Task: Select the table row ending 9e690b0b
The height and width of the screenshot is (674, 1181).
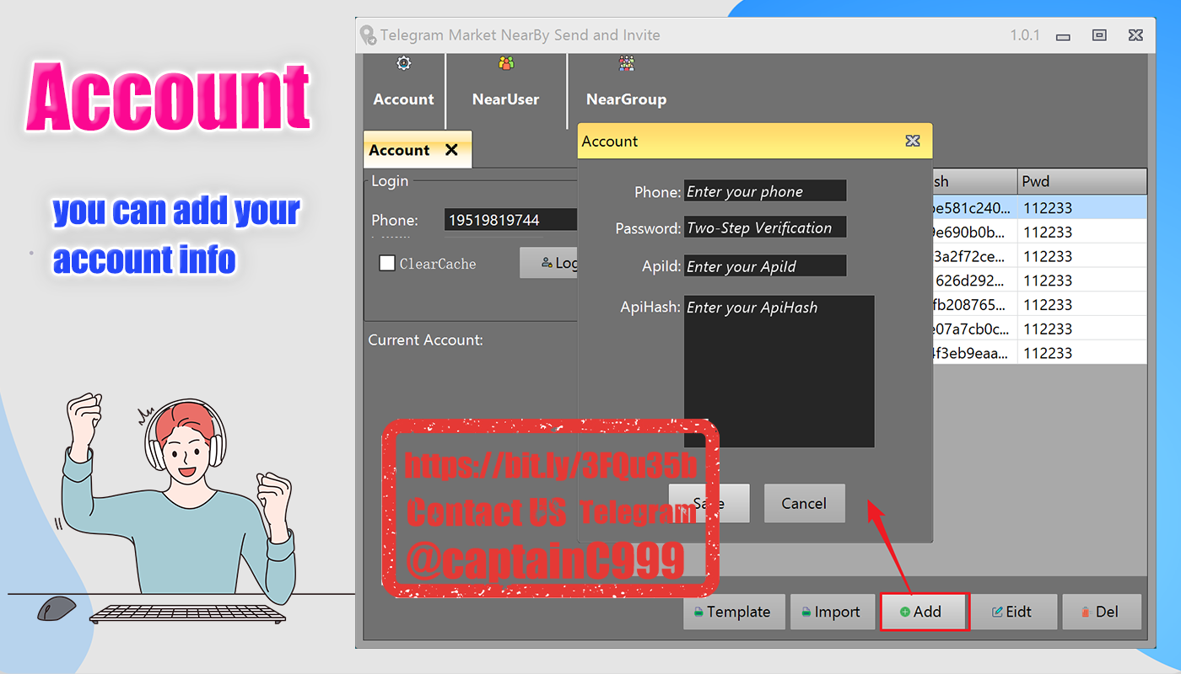Action: coord(1038,232)
